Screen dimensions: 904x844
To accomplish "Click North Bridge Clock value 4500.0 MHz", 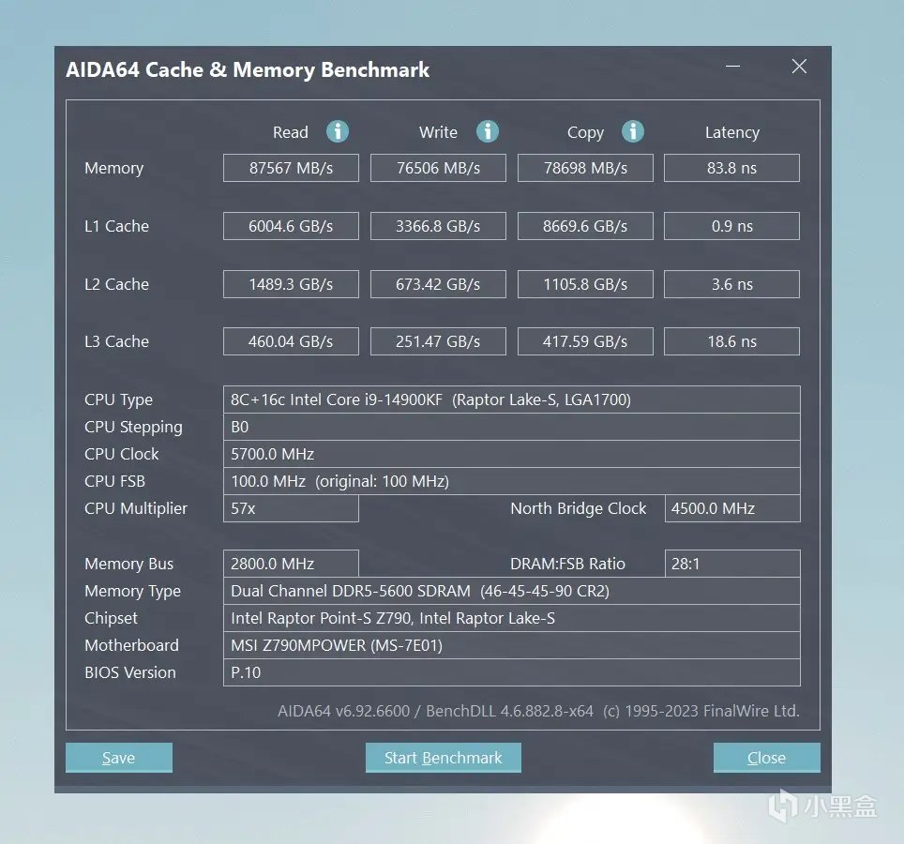I will [732, 508].
